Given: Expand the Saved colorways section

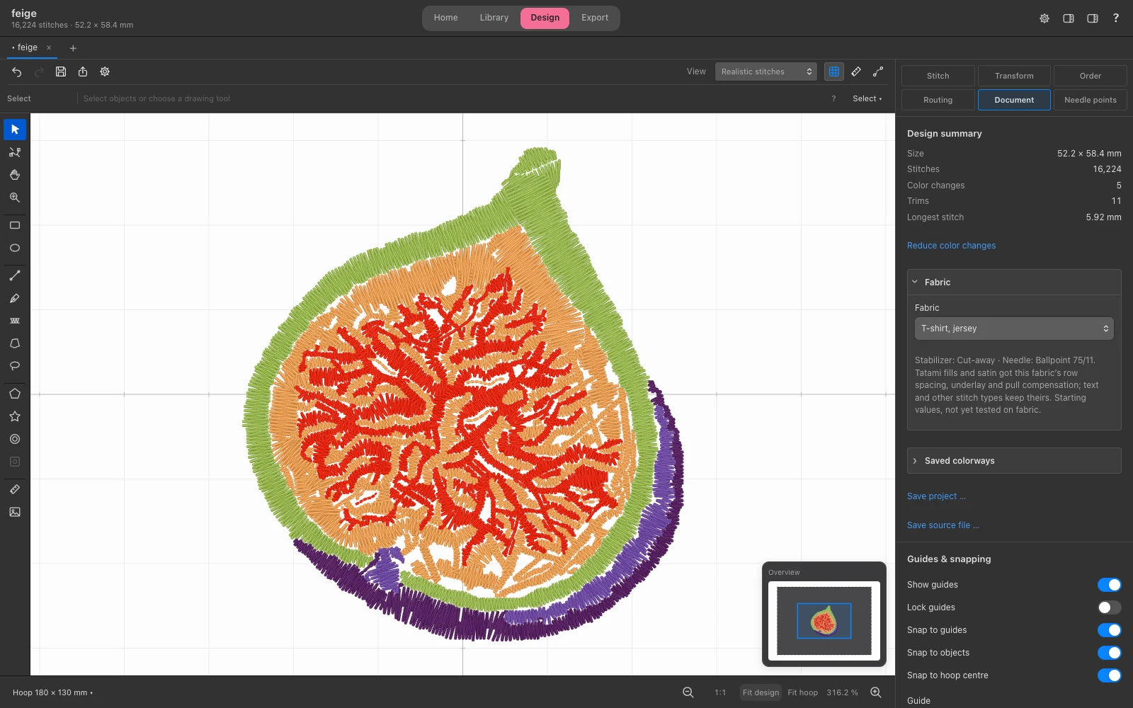Looking at the screenshot, I should tap(1014, 461).
